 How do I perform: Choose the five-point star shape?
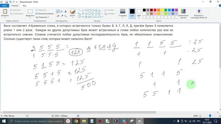pos(86,17)
